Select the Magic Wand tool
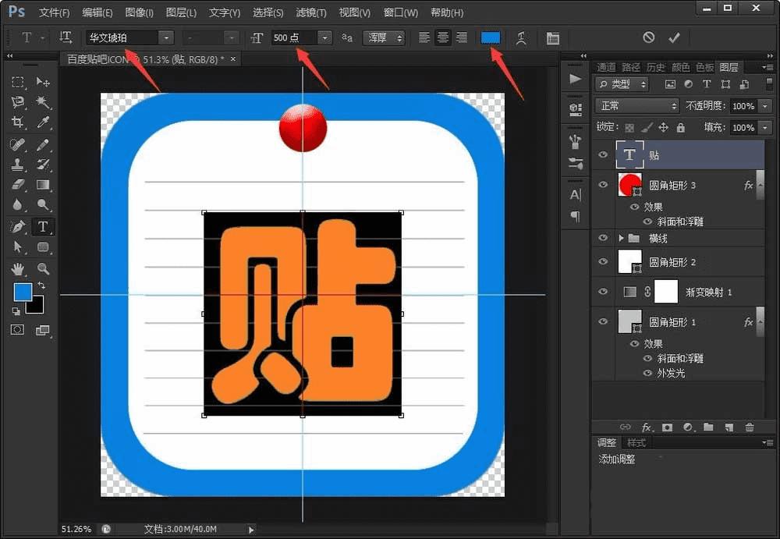The width and height of the screenshot is (780, 539). (x=43, y=102)
